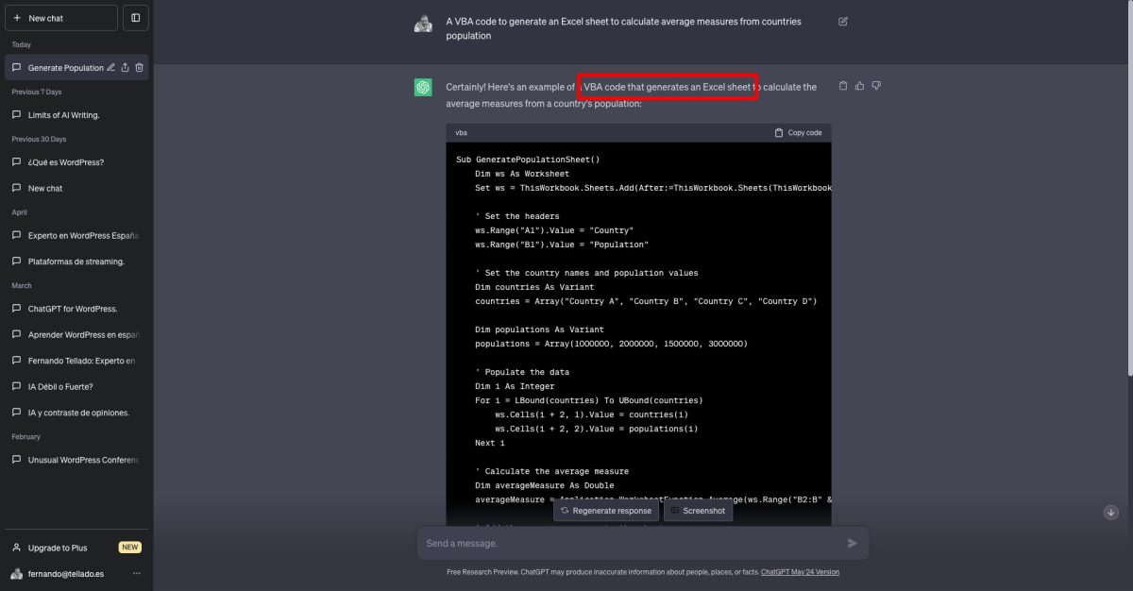Viewport: 1133px width, 591px height.
Task: Give thumbs up to the response
Action: point(859,86)
